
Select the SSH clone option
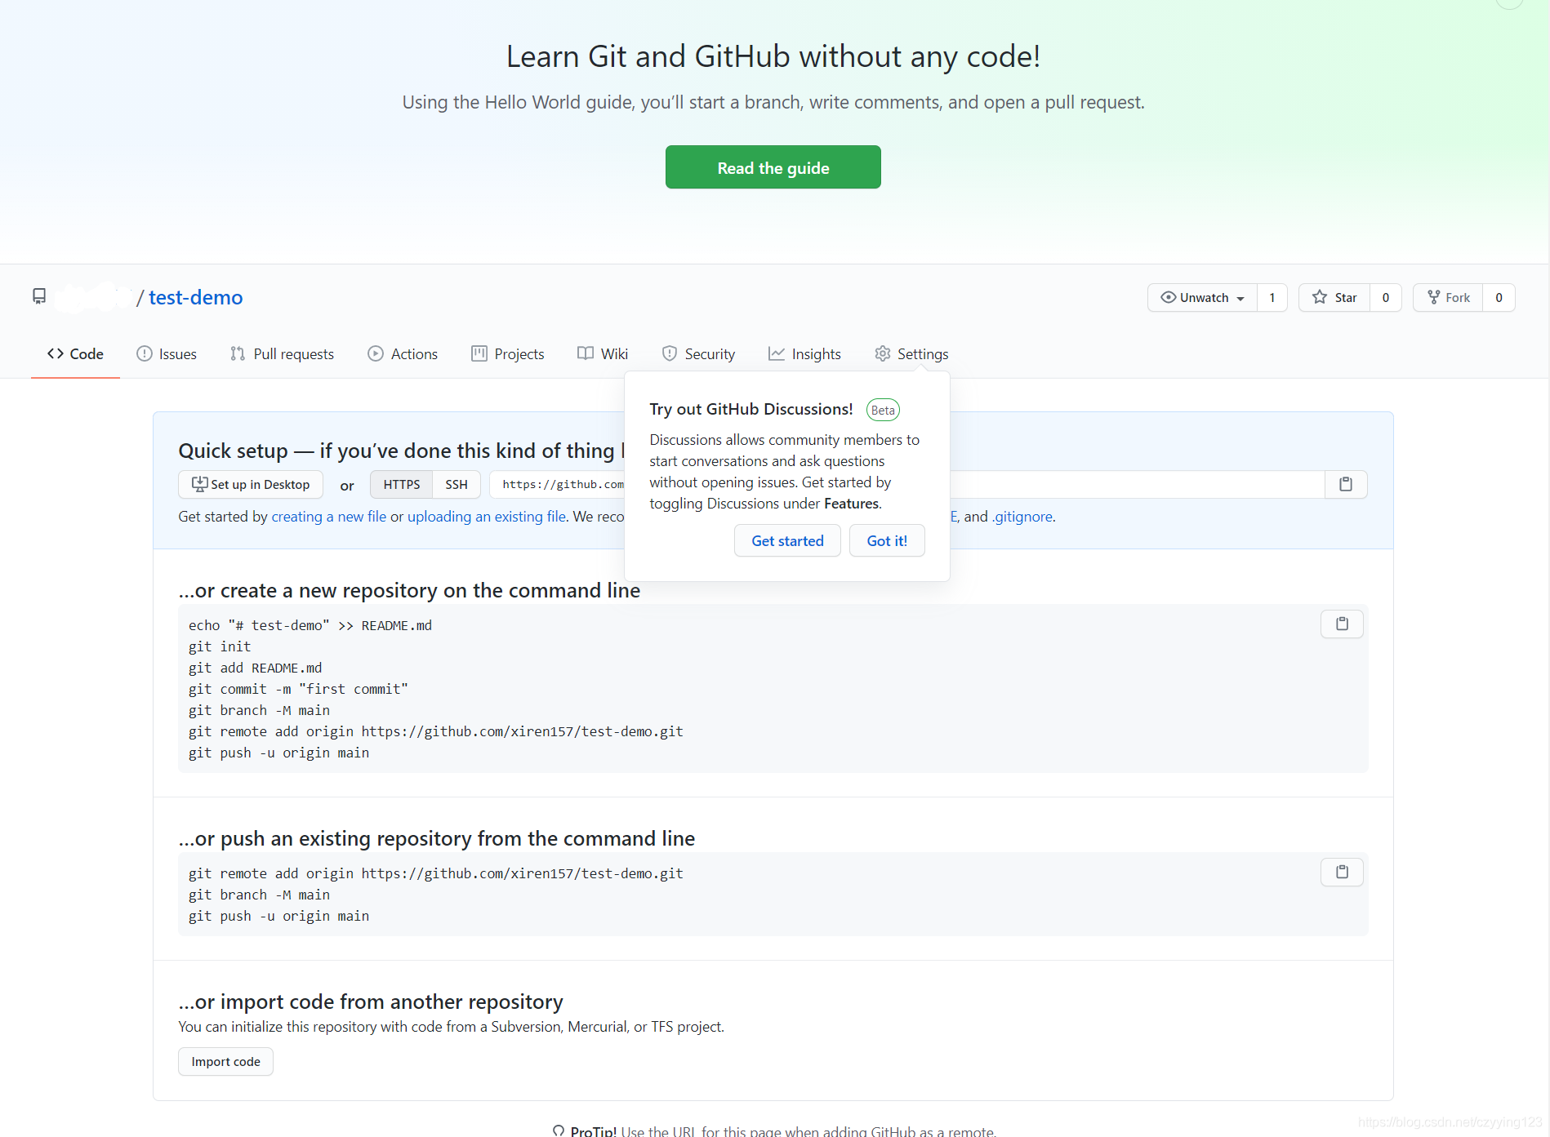pyautogui.click(x=457, y=484)
